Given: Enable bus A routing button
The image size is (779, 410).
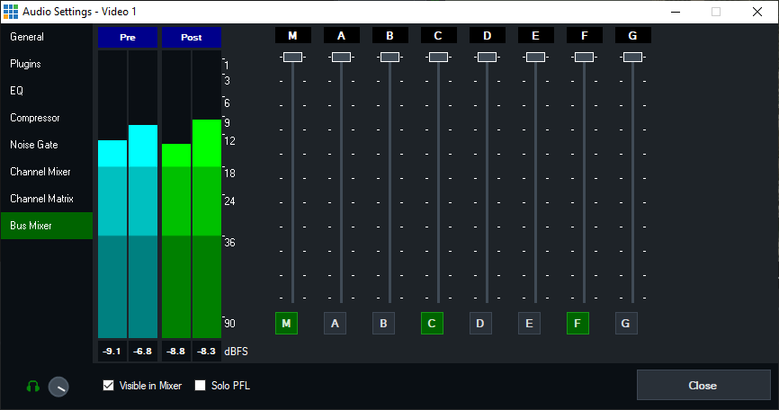Looking at the screenshot, I should click(335, 323).
